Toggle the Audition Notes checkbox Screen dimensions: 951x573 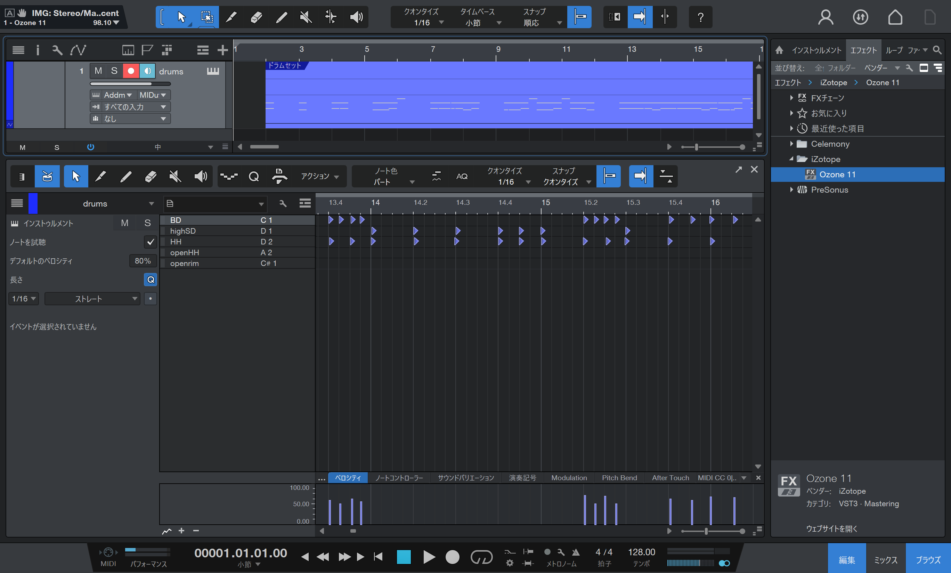pos(150,242)
